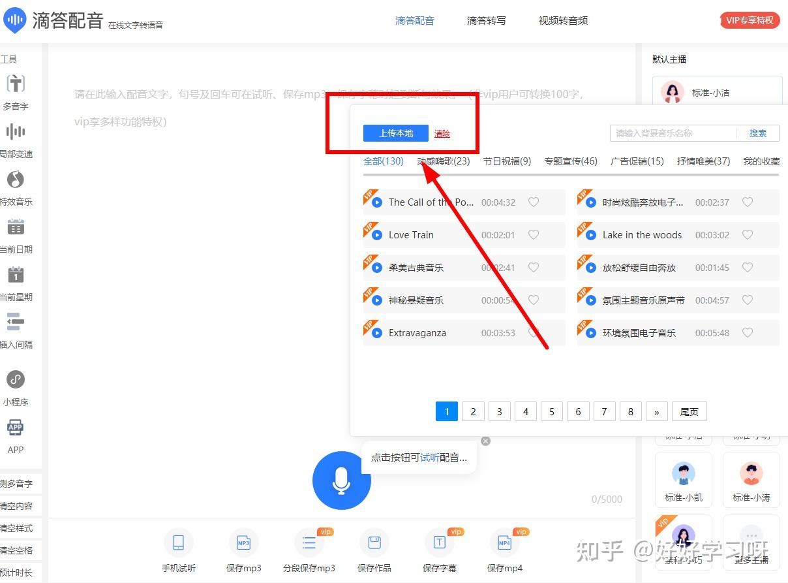The image size is (788, 583).
Task: Play the Extravaganza track
Action: pyautogui.click(x=376, y=333)
